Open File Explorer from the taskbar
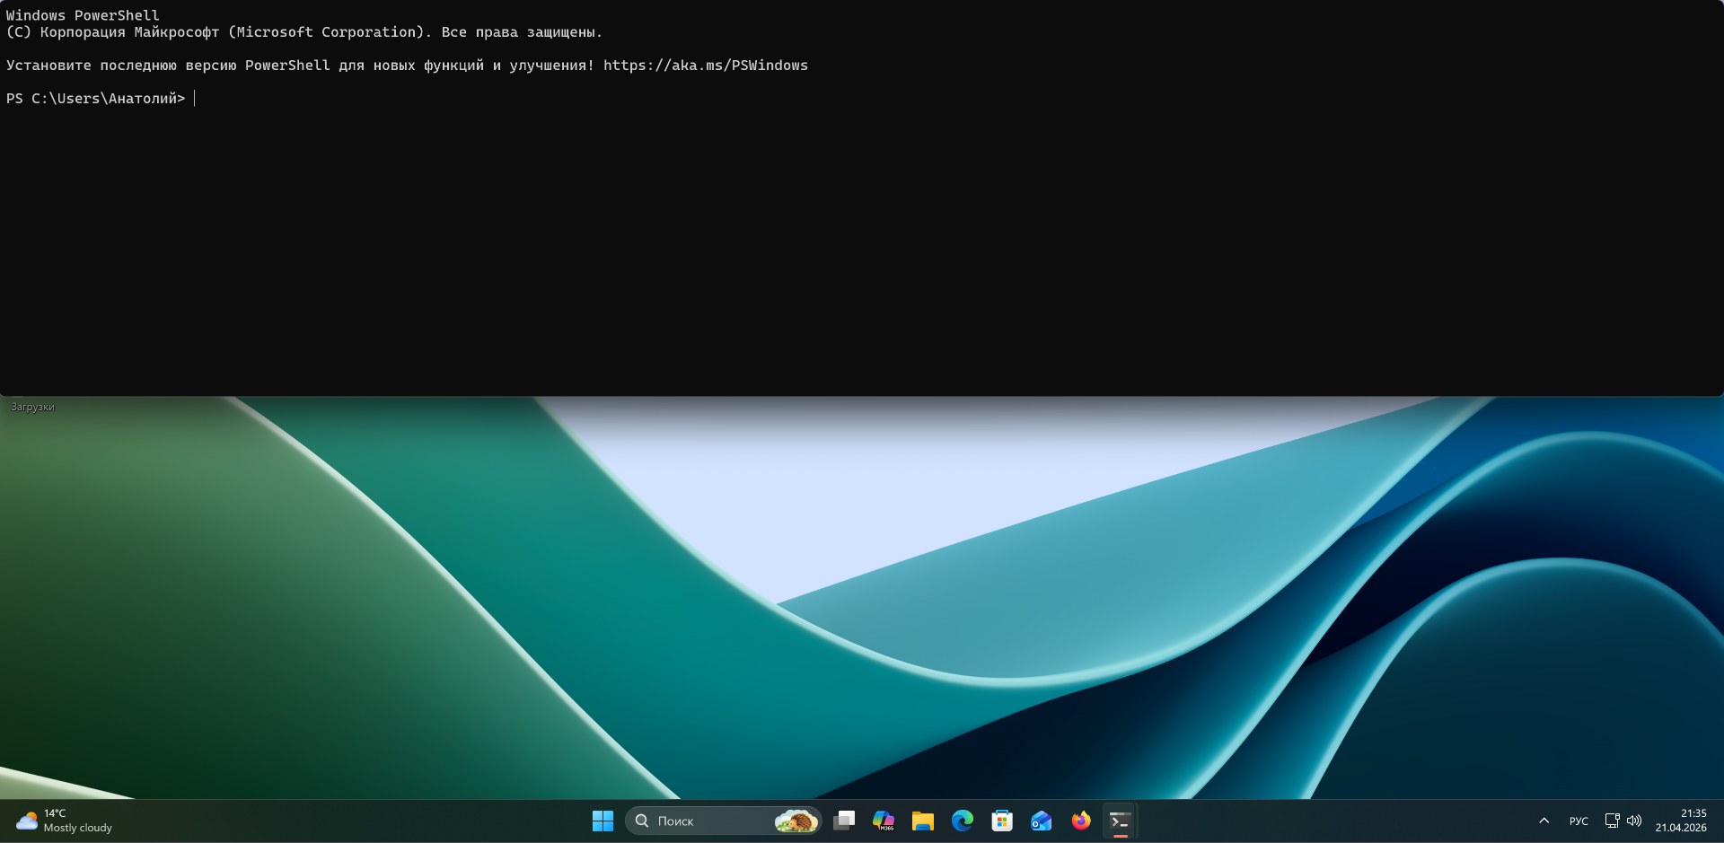 click(922, 821)
